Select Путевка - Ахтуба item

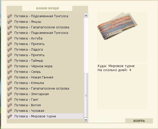(x=45, y=38)
